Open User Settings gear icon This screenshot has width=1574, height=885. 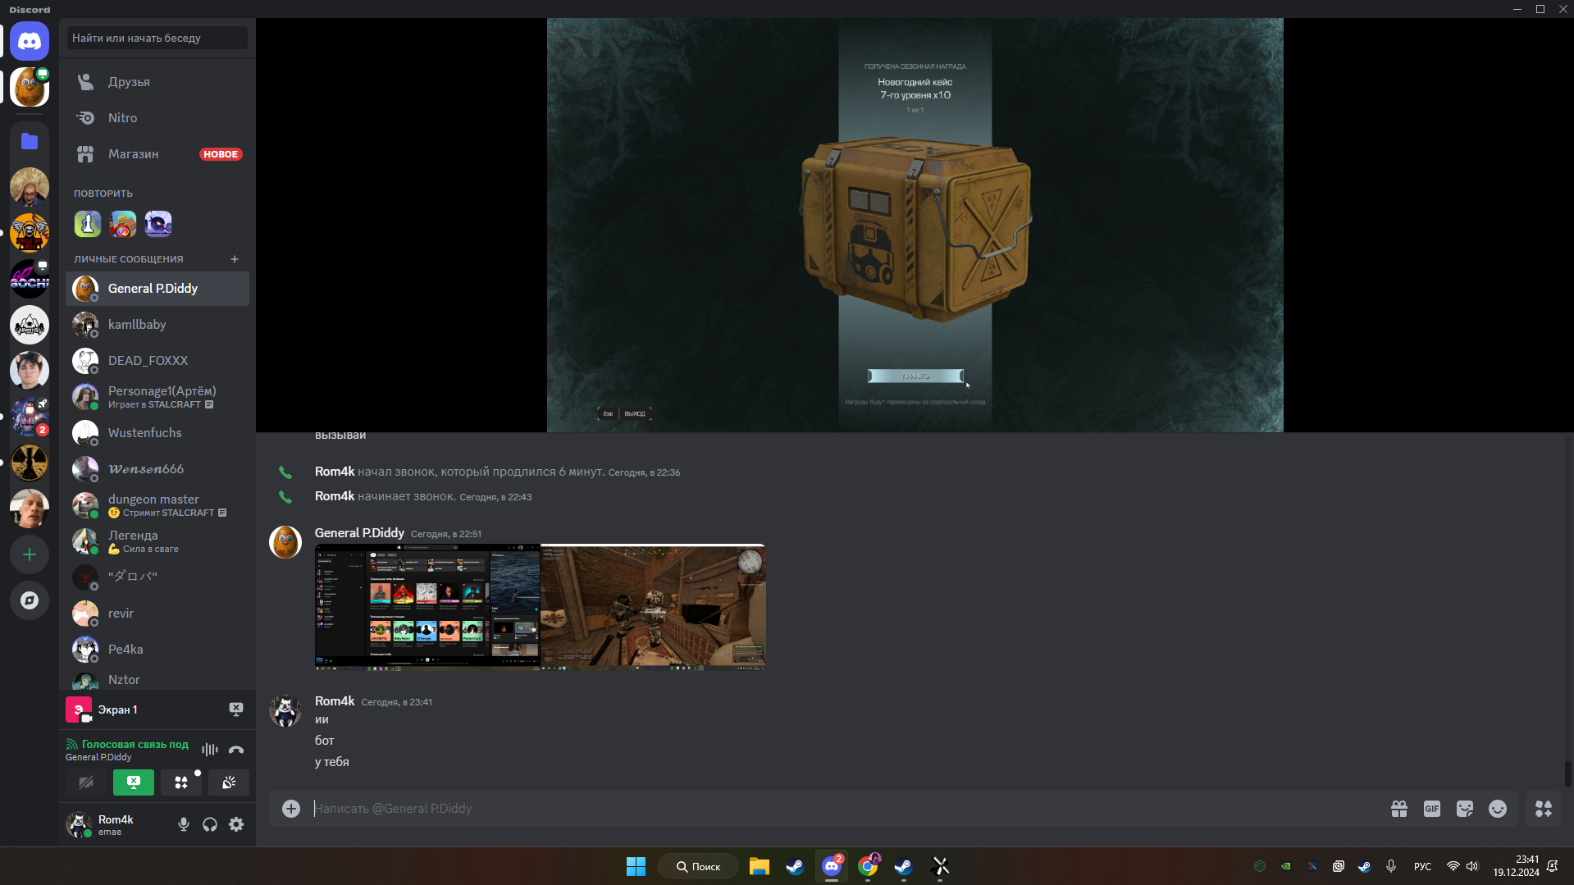[236, 824]
